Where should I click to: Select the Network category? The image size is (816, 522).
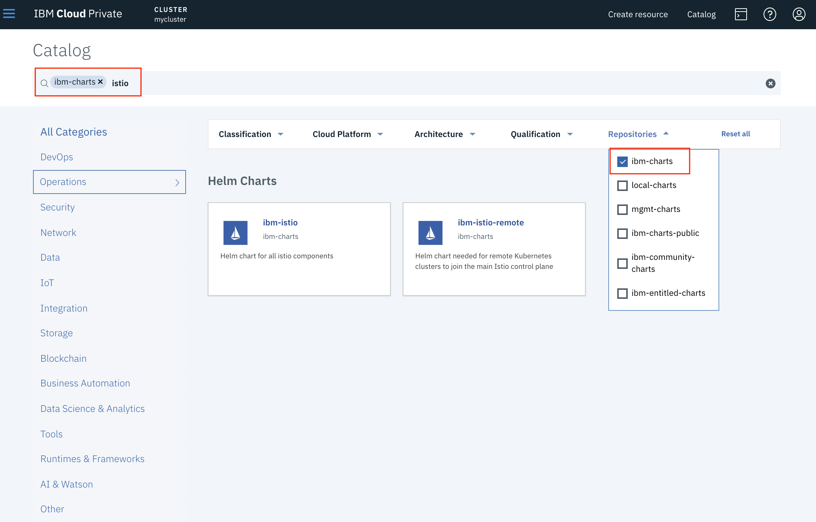[58, 233]
